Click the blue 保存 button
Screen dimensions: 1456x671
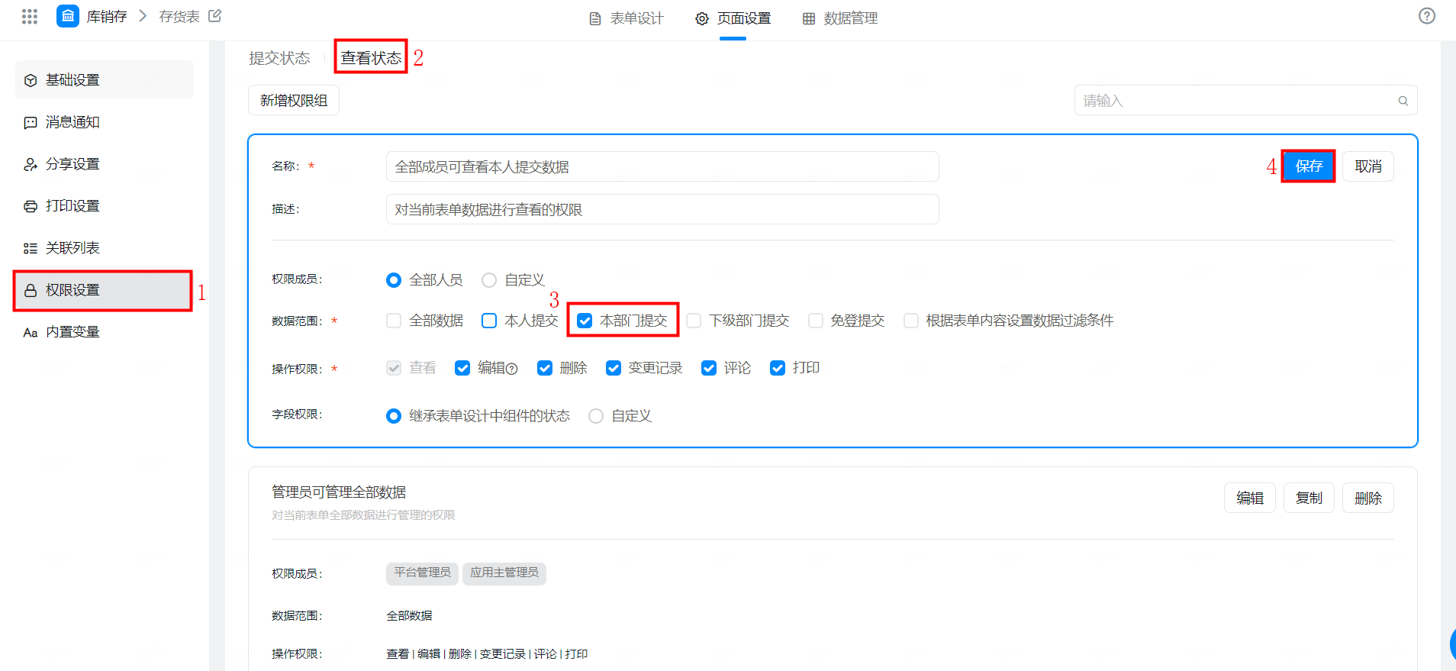point(1309,166)
